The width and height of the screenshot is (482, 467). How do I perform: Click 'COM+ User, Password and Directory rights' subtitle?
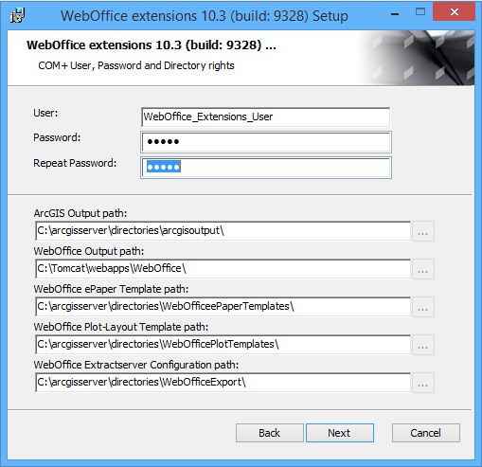[x=136, y=65]
